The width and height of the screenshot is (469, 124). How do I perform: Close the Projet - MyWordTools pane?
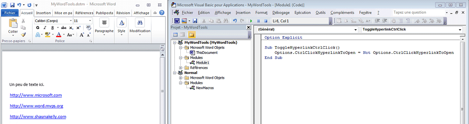pos(249,27)
